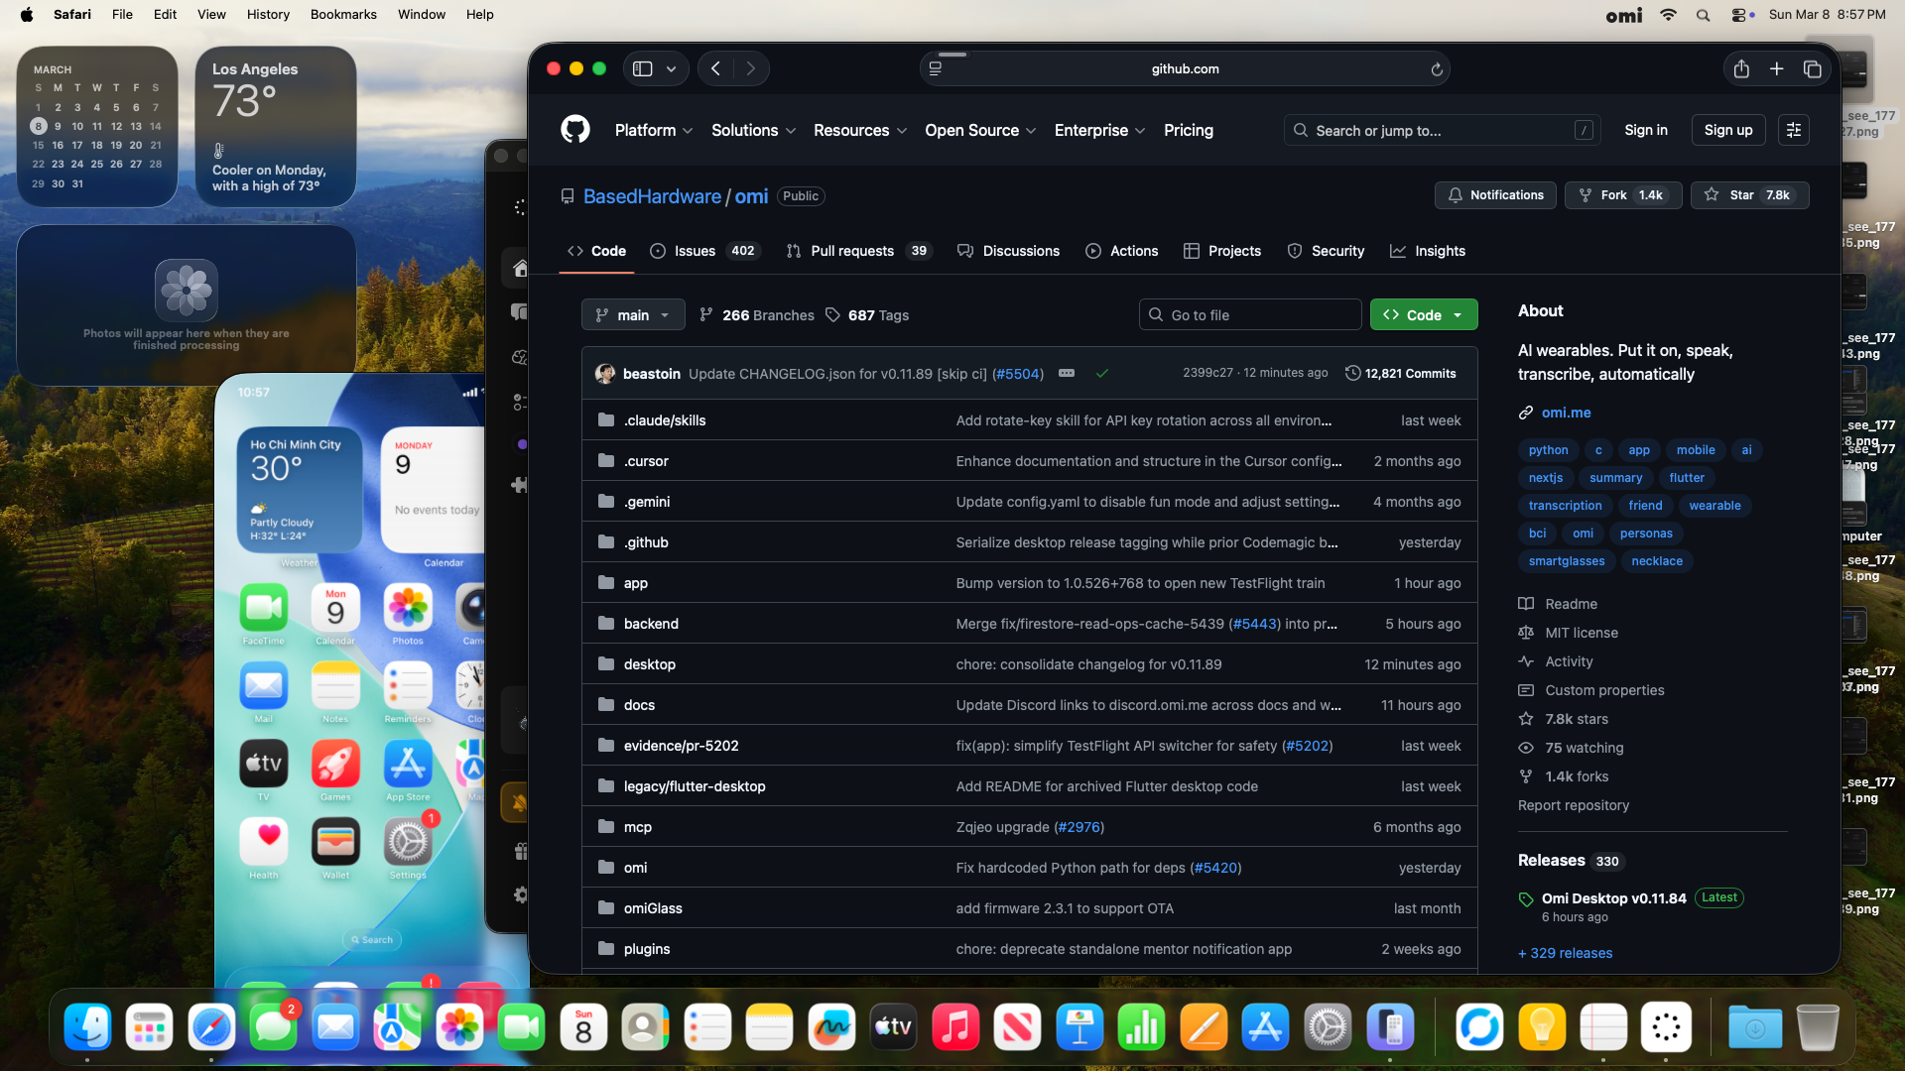Click the green check on latest commit
Viewport: 1905px width, 1071px height.
point(1102,374)
